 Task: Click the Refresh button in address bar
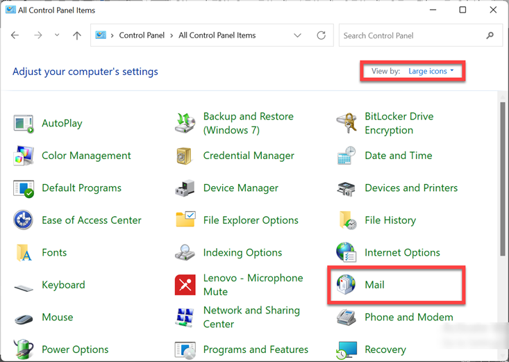pyautogui.click(x=321, y=35)
